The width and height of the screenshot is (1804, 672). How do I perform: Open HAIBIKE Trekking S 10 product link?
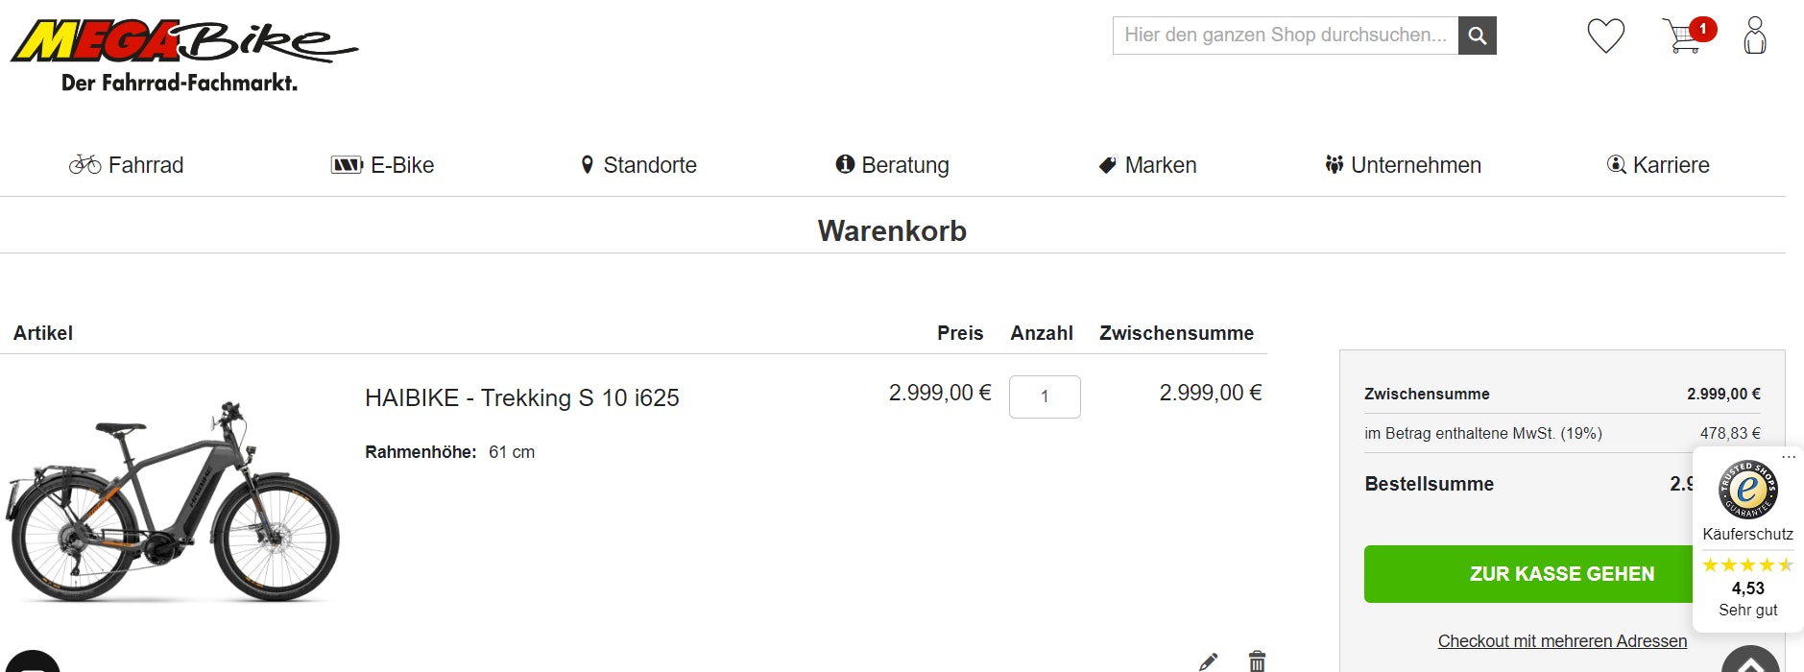tap(521, 397)
